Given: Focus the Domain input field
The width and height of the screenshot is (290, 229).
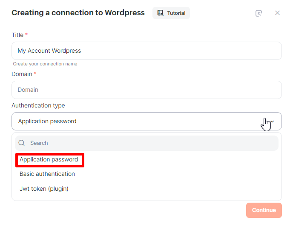Looking at the screenshot, I should click(146, 90).
